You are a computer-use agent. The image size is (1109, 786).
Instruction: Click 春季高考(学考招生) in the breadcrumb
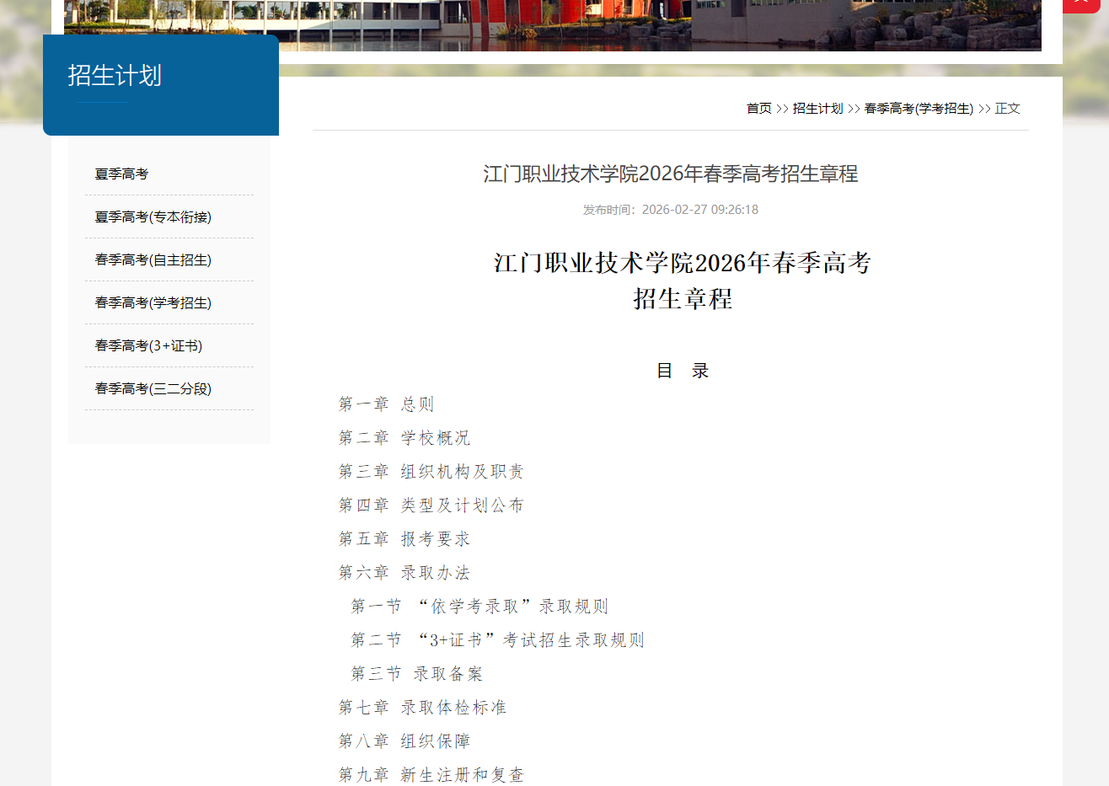(917, 108)
